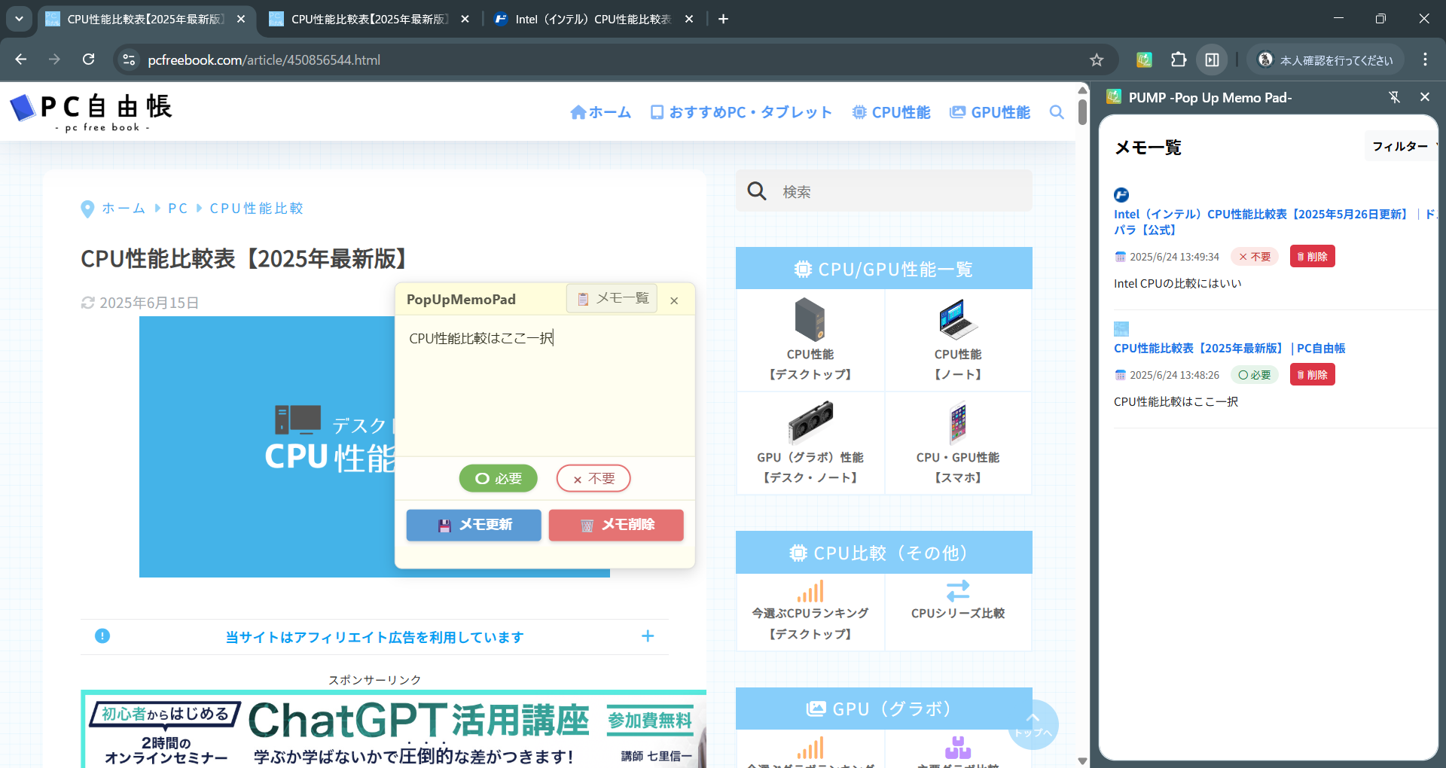Open a new browser tab

[x=723, y=19]
